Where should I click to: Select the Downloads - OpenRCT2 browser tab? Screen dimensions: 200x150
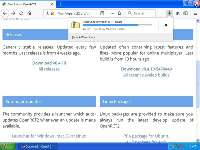28,4
